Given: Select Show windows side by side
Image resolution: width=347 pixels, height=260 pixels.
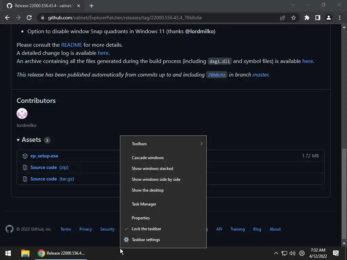Looking at the screenshot, I should point(163,179).
